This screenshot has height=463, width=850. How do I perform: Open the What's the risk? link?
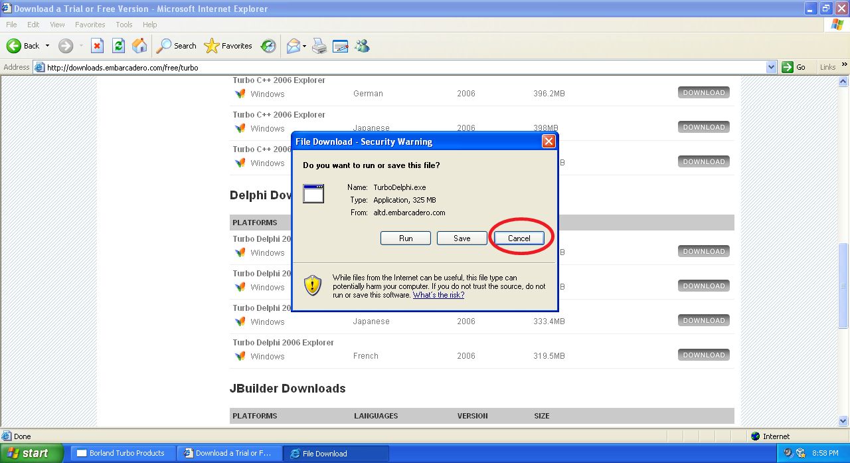pos(438,295)
